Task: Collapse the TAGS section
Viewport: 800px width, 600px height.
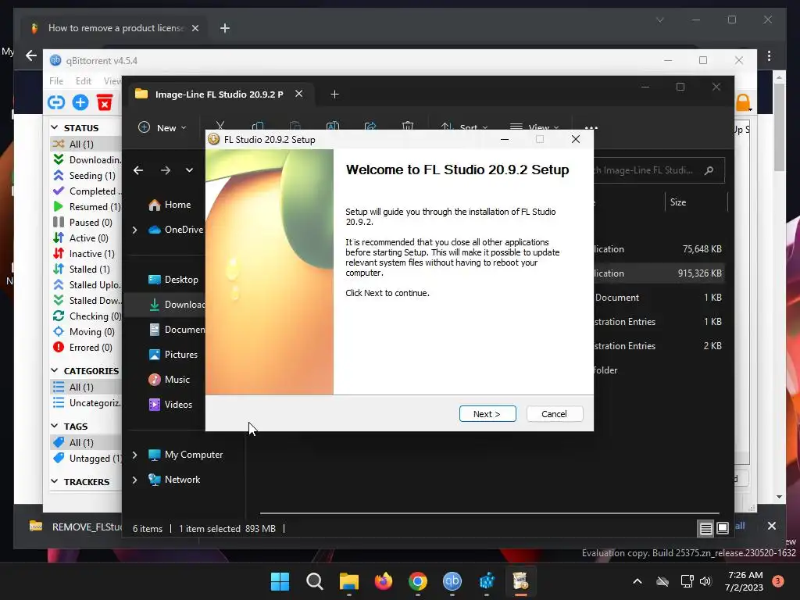Action: (55, 426)
